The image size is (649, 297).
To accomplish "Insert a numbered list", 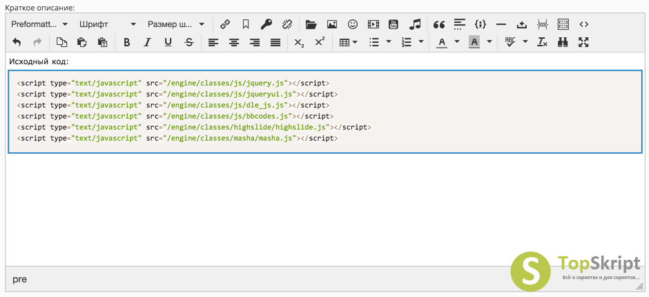I will pyautogui.click(x=407, y=42).
